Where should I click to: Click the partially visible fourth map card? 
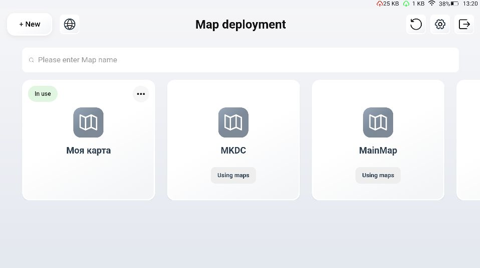[x=468, y=141]
